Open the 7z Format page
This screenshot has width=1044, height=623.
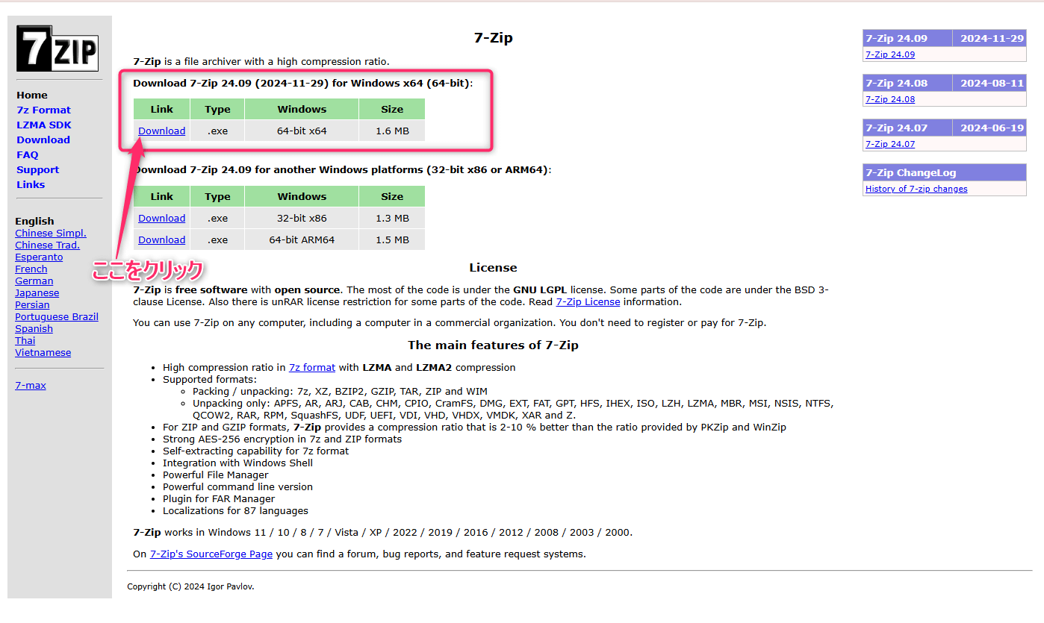coord(43,110)
